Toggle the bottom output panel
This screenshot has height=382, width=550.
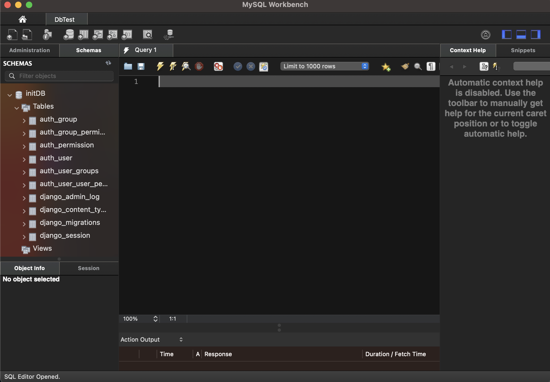point(521,35)
